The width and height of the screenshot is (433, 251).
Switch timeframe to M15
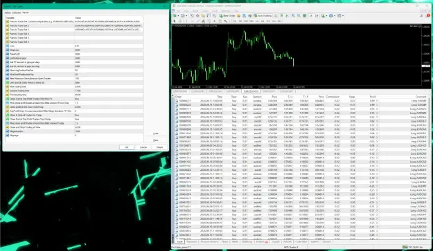[246, 21]
